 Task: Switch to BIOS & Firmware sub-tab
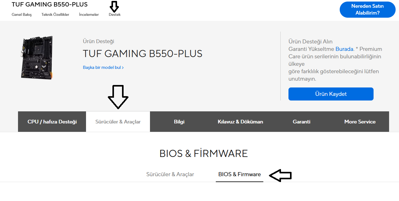(239, 174)
